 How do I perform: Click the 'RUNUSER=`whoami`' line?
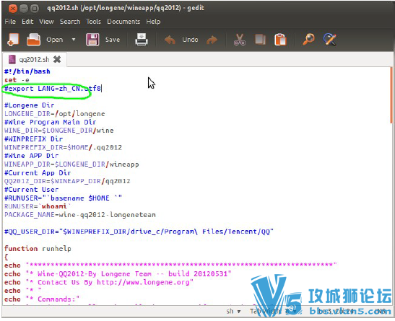[38, 206]
